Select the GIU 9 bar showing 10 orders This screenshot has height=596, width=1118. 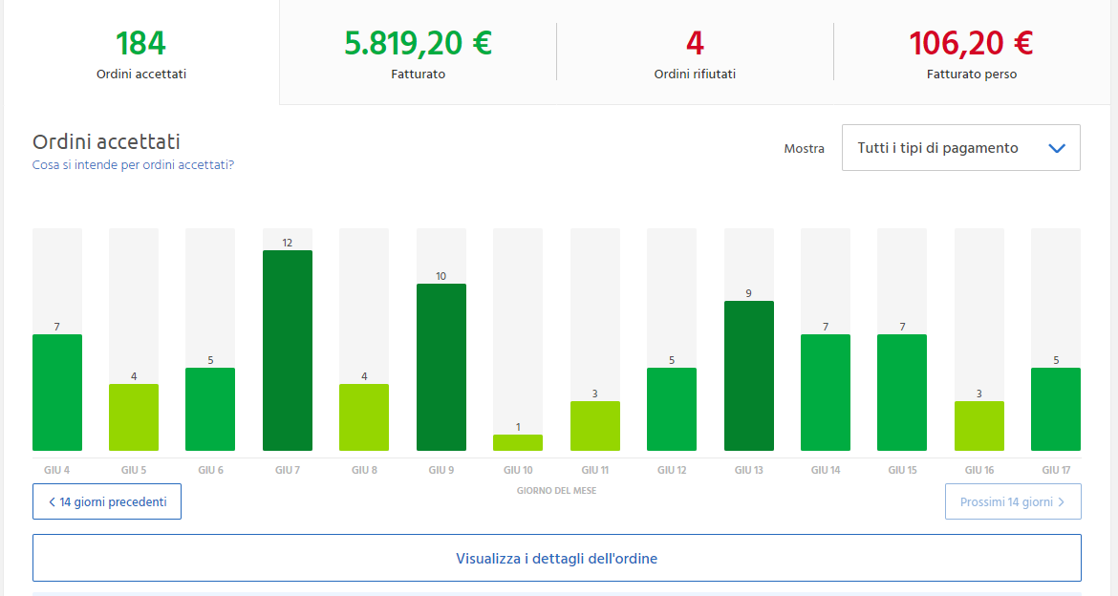point(441,367)
